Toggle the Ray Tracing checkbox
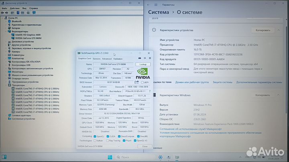The width and height of the screenshot is (289, 162). pyautogui.click(x=108, y=141)
